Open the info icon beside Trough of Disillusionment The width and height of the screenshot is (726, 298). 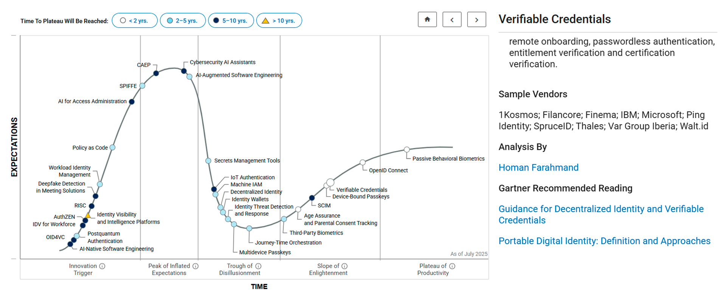click(259, 266)
